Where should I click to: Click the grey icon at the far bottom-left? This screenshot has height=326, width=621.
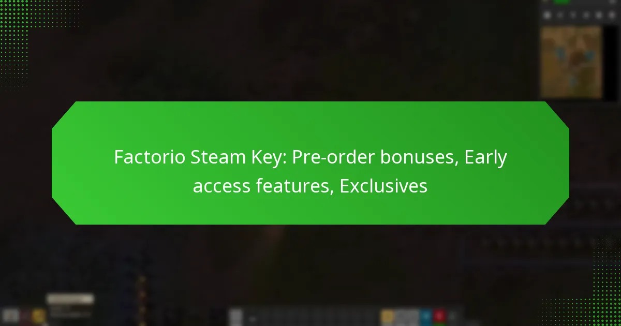[10, 316]
